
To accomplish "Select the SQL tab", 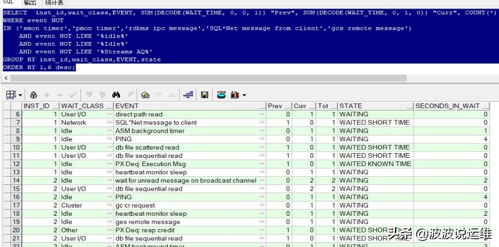I will pos(9,3).
